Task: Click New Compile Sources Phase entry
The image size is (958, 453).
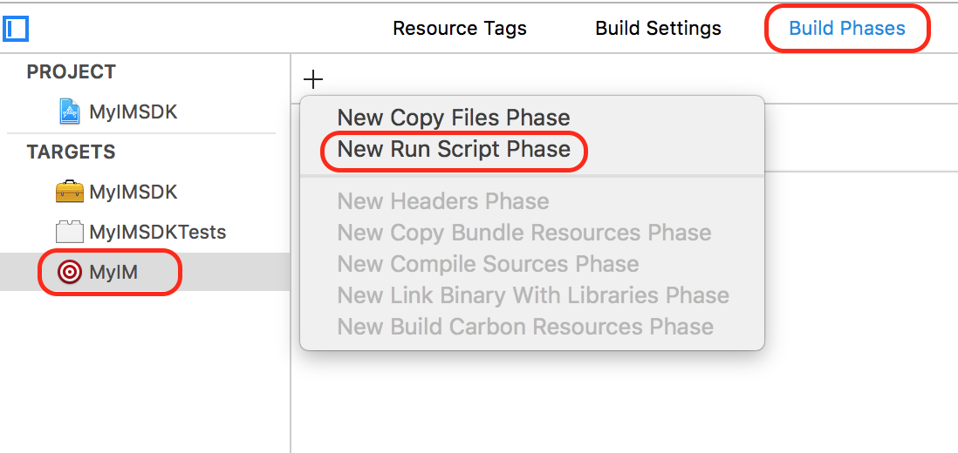Action: tap(488, 264)
